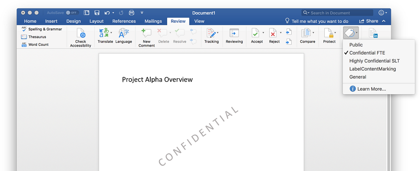Open the Protect document icon
420x171 pixels.
click(x=329, y=33)
